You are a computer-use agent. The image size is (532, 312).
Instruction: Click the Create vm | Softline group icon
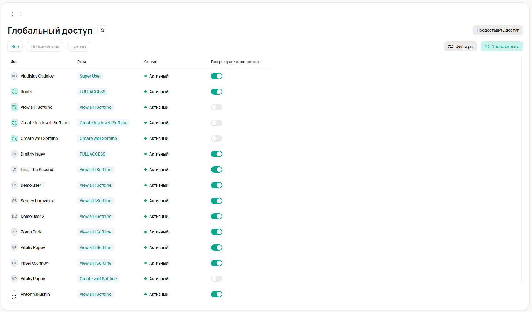[14, 138]
